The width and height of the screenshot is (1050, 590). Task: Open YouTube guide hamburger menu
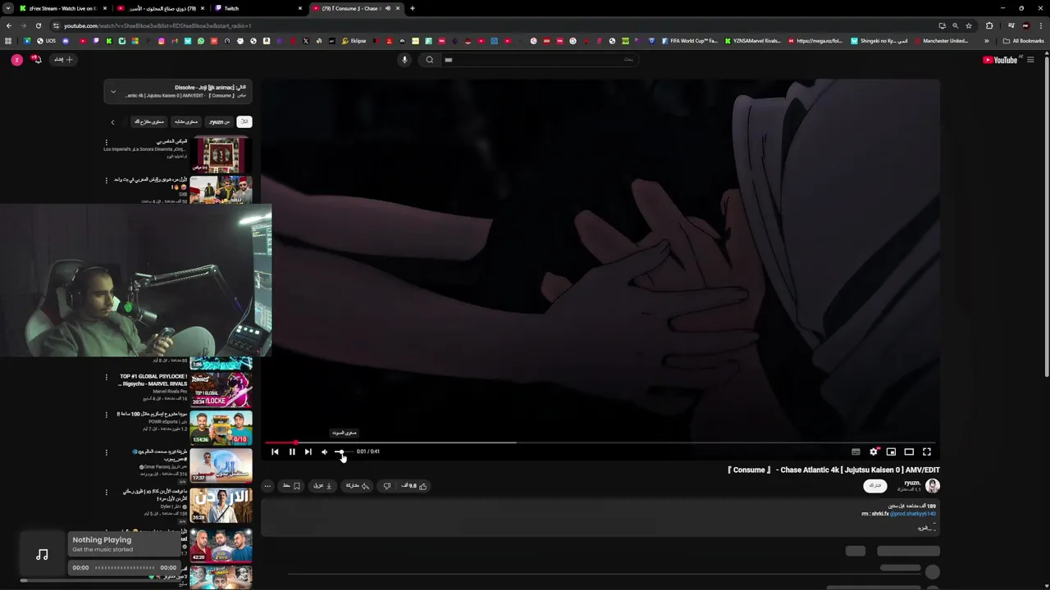1030,60
